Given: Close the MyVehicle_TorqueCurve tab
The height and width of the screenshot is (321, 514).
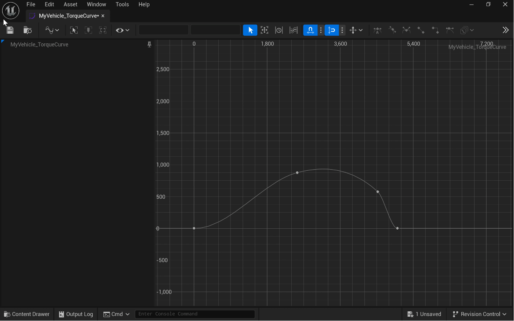Looking at the screenshot, I should coord(103,16).
